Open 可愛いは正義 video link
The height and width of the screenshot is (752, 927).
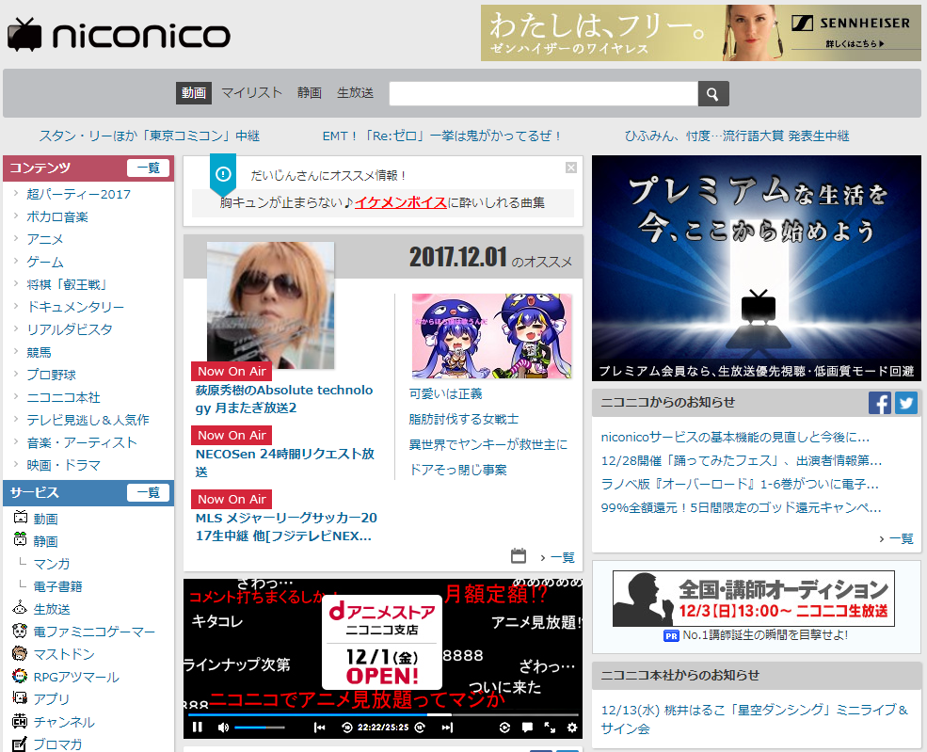click(446, 393)
